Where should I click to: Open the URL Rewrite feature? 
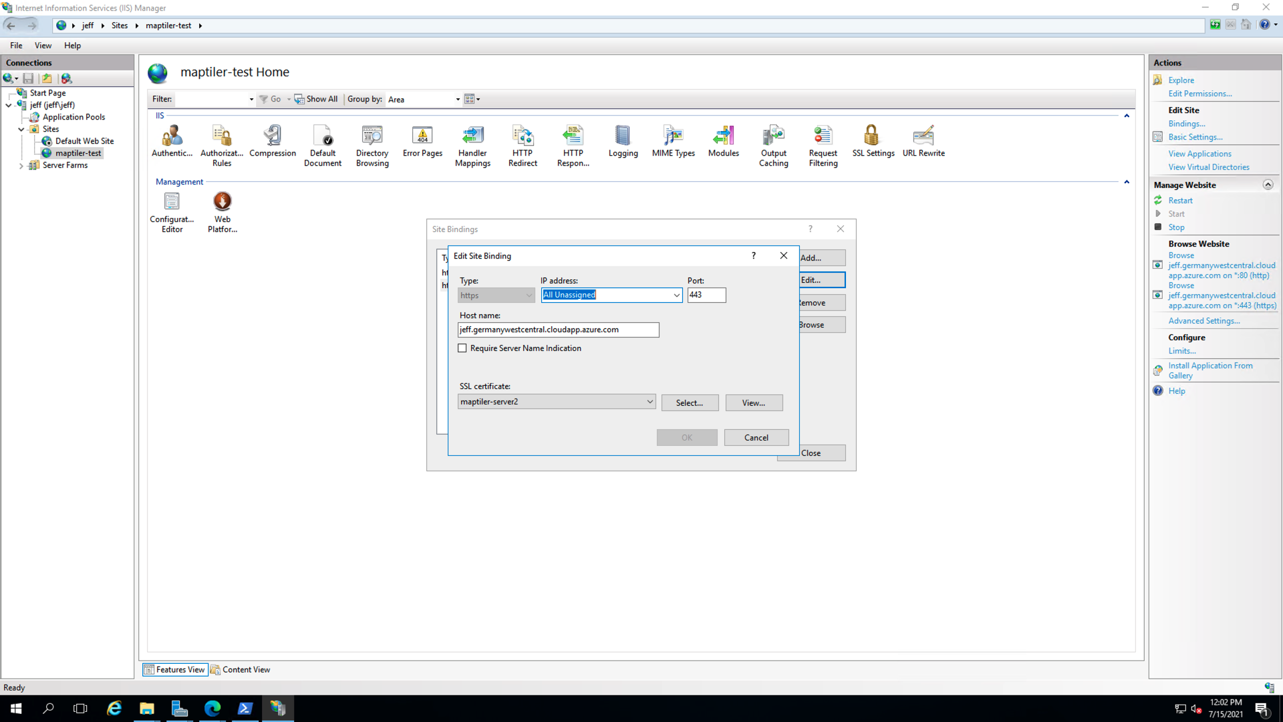pyautogui.click(x=923, y=141)
